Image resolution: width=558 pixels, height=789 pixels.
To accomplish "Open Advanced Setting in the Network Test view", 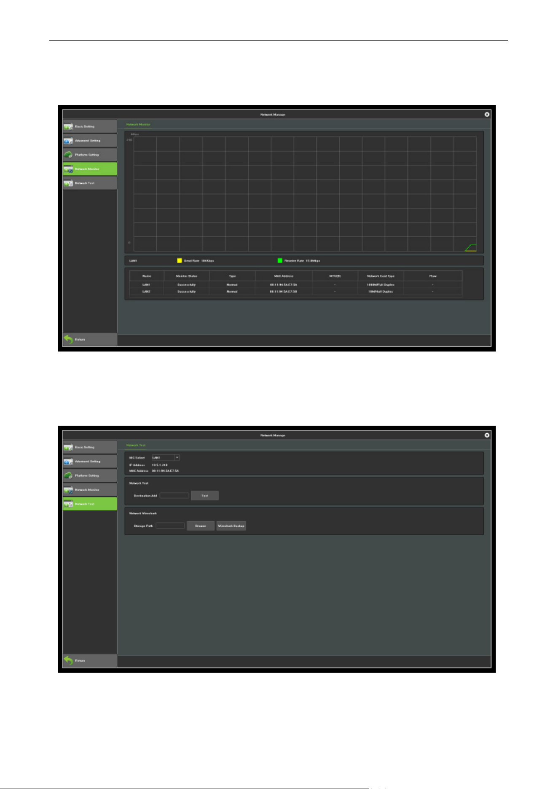I will [90, 462].
